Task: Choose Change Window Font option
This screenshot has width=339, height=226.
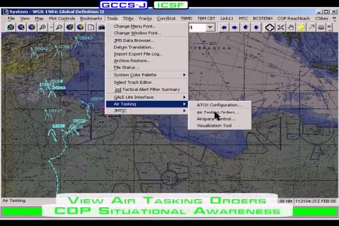Action: click(x=147, y=33)
